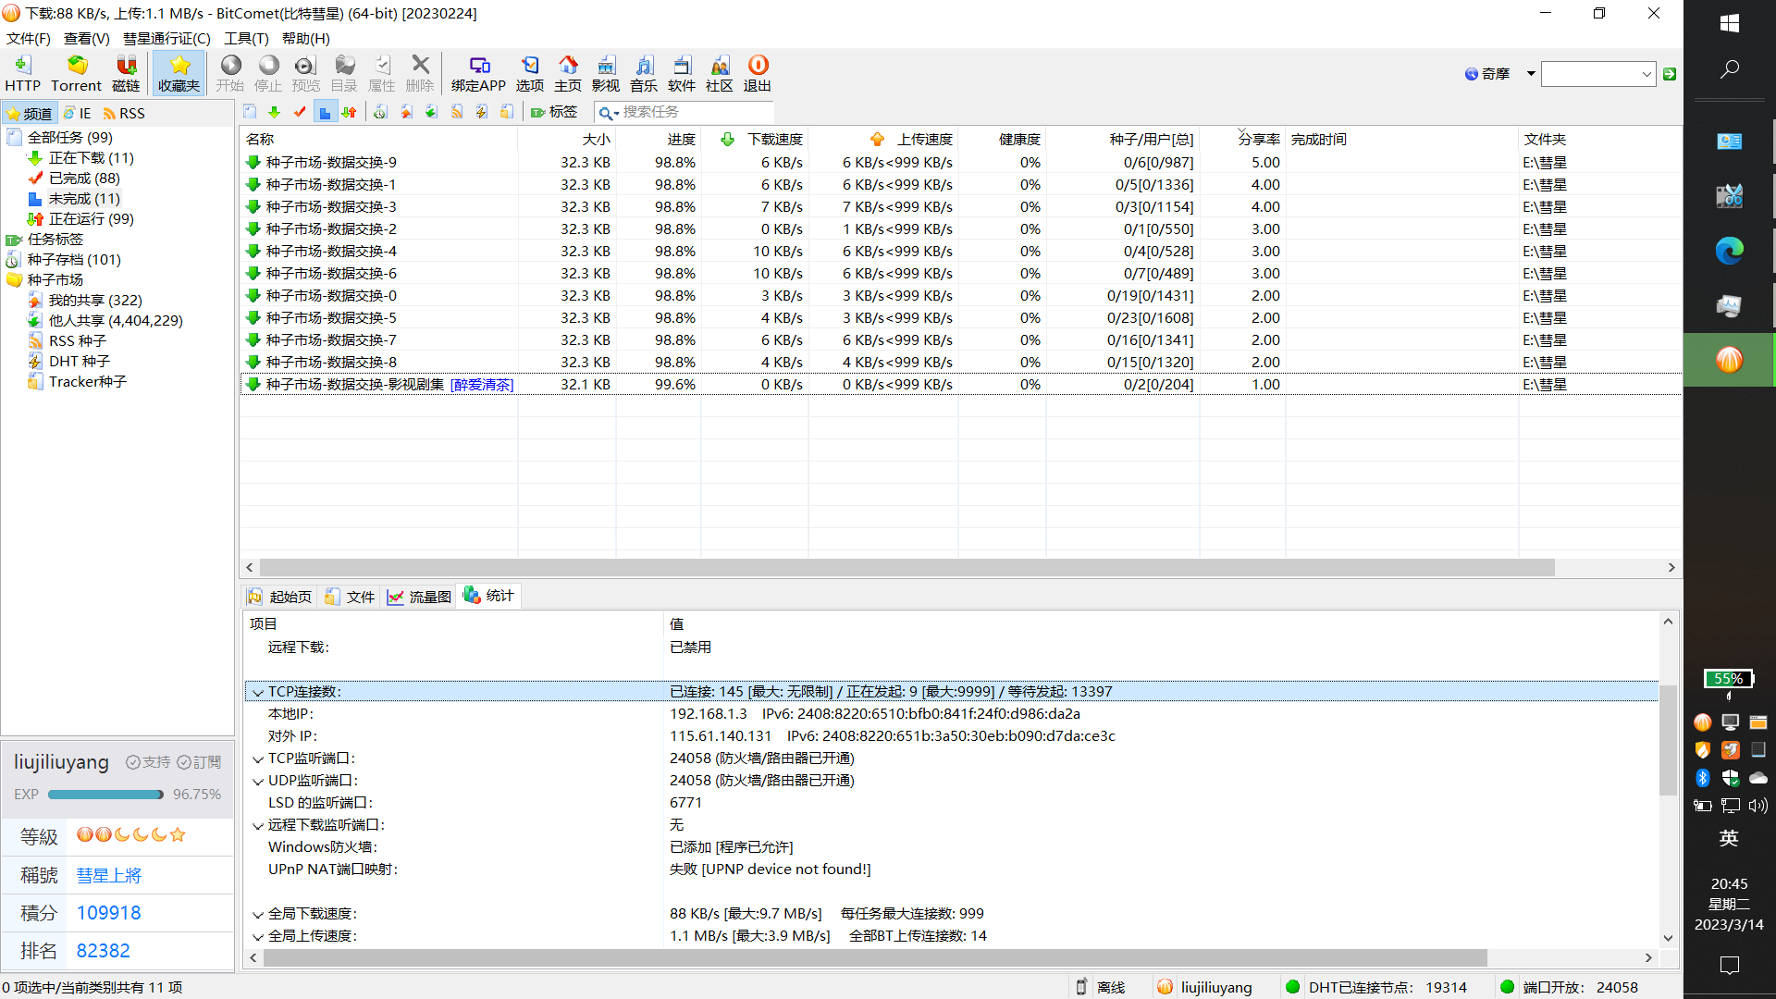Screen dimensions: 1776x999
Task: Toggle 支持 next to liujiliuyang
Action: click(x=148, y=762)
